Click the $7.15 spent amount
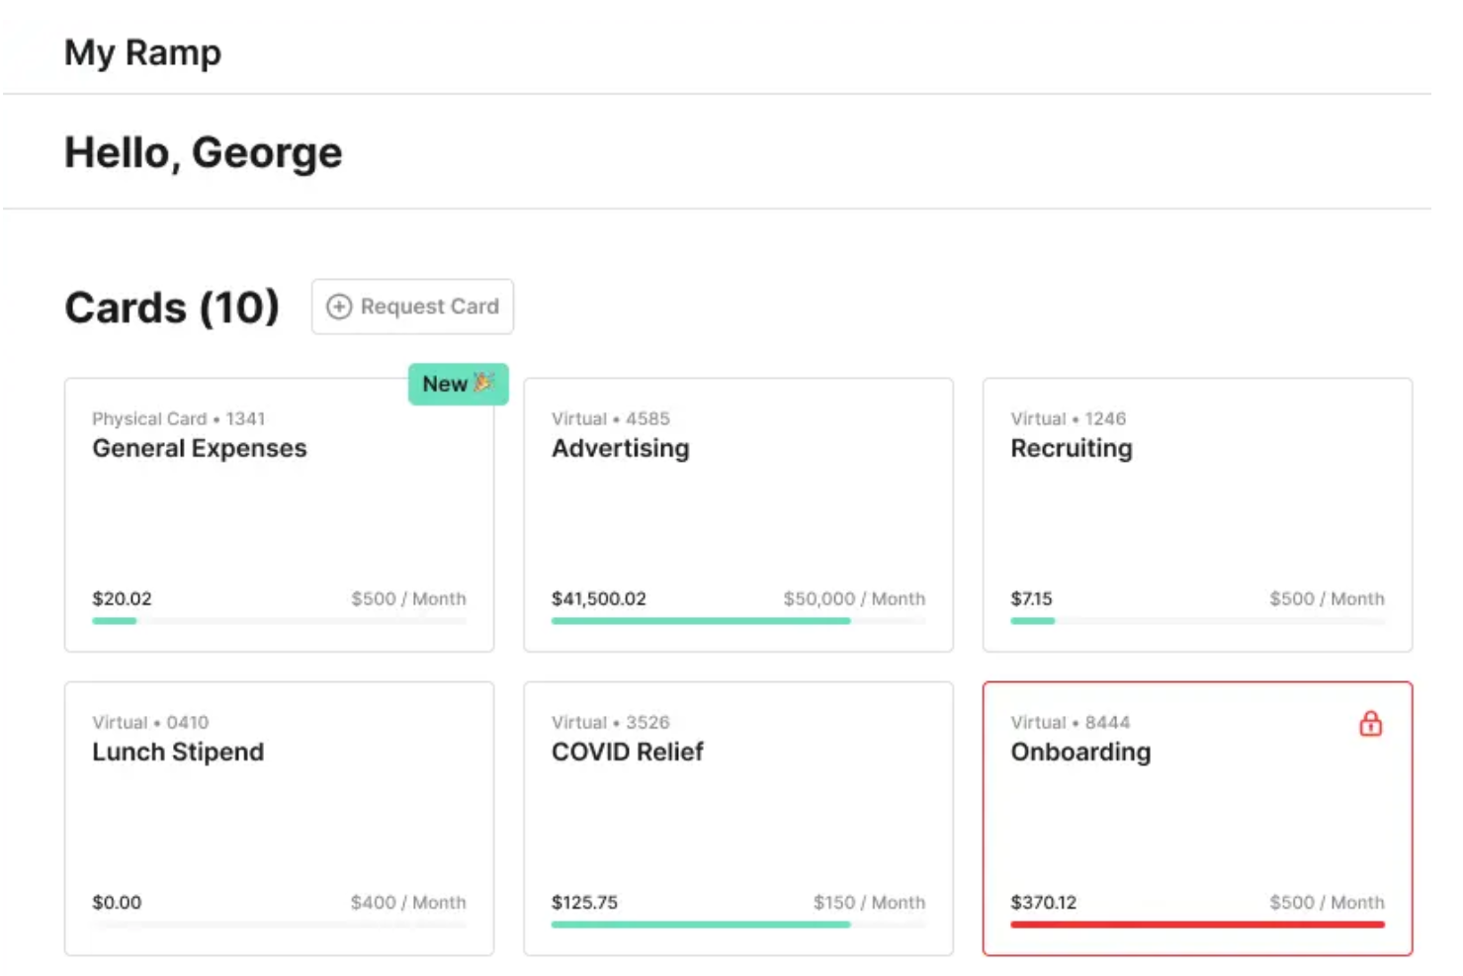This screenshot has width=1463, height=976. (1031, 598)
